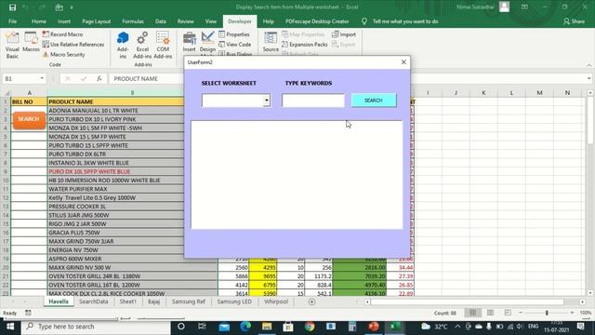This screenshot has height=335, width=595.
Task: Import XML data
Action: 344,34
